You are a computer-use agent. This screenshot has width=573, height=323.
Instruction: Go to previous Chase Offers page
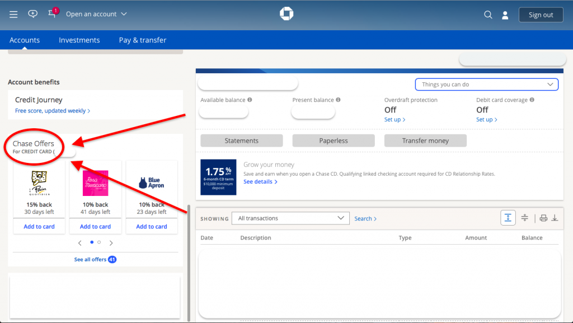click(79, 243)
